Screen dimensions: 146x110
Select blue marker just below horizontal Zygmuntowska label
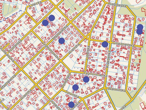coord(86,79)
